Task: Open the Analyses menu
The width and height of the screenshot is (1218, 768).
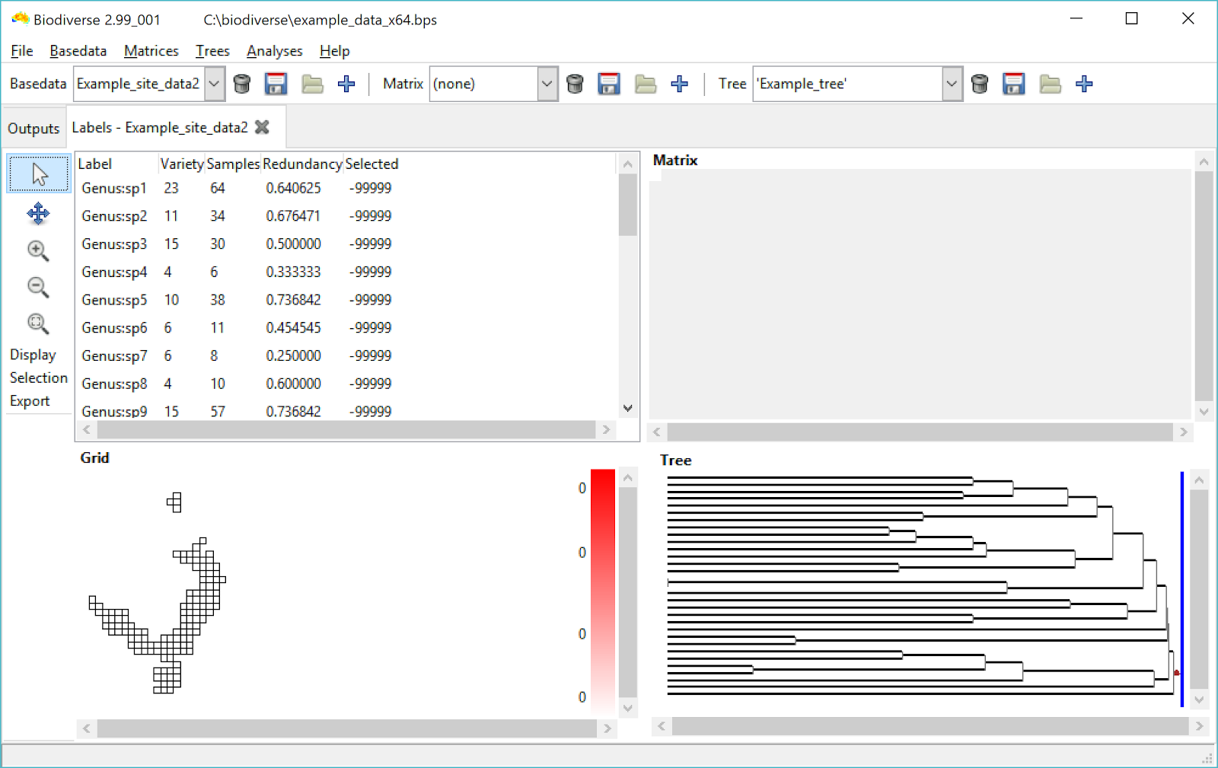Action: pos(274,51)
